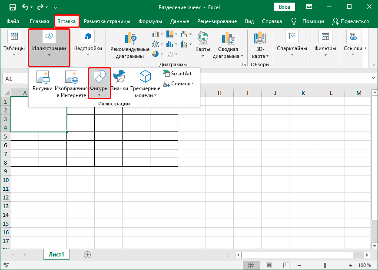Insert a SmartArt graphic
Image resolution: width=378 pixels, height=270 pixels.
[177, 74]
